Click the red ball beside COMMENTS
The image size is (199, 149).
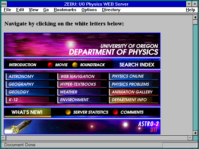tap(115, 112)
